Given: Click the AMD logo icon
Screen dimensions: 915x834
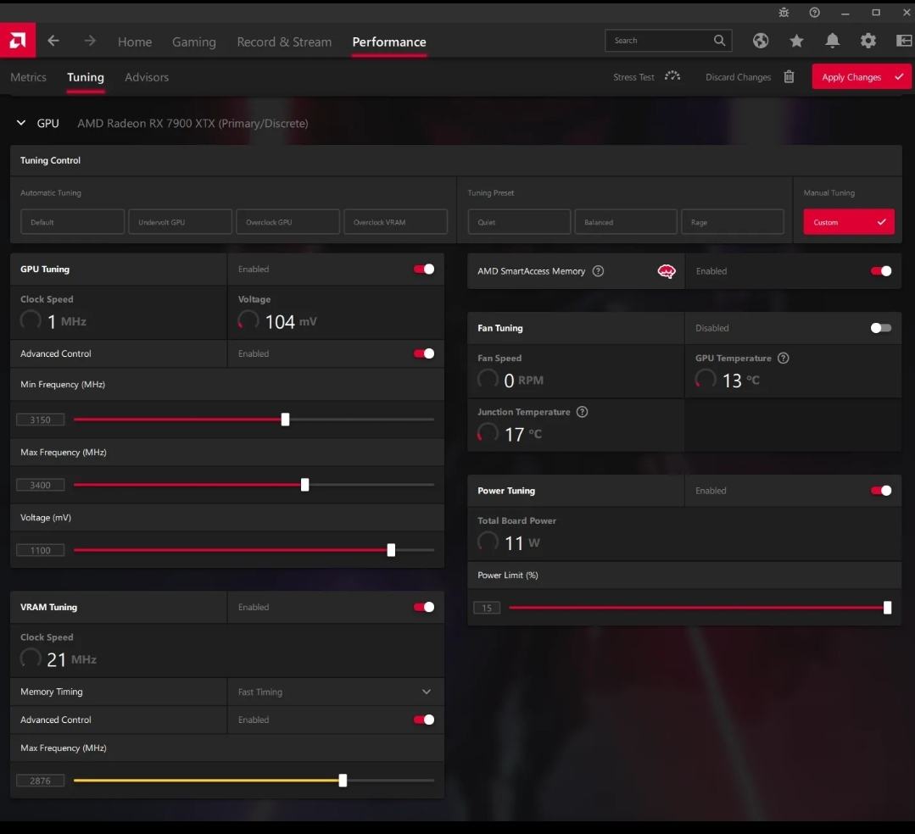Looking at the screenshot, I should [18, 40].
